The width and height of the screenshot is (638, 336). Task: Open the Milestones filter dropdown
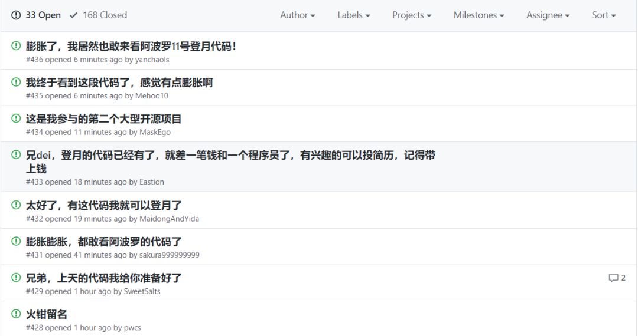[479, 15]
